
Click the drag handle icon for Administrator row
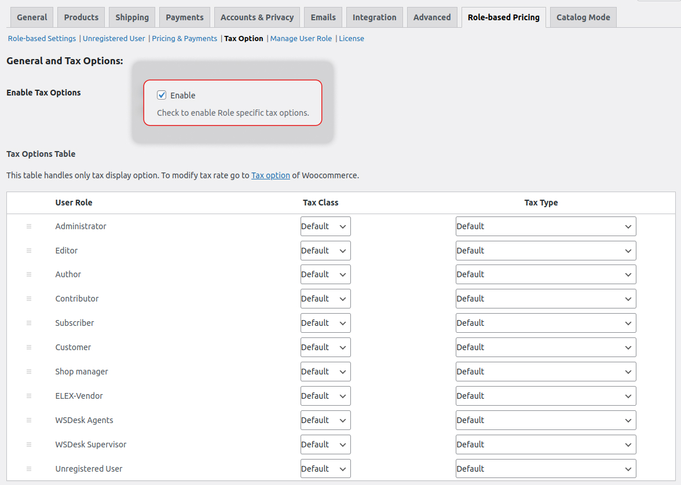29,226
